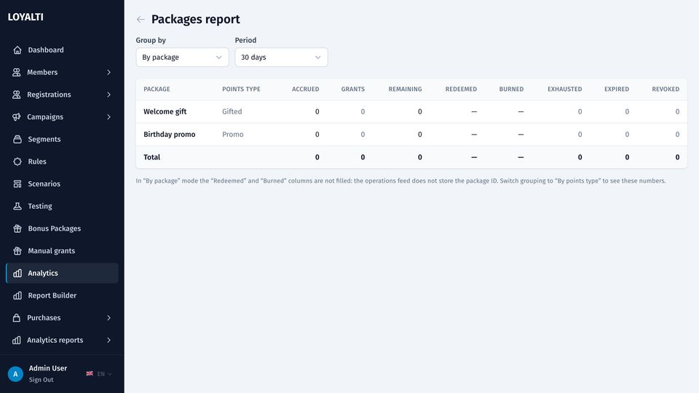Open the Period 30 days dropdown
The width and height of the screenshot is (699, 393).
click(x=281, y=57)
